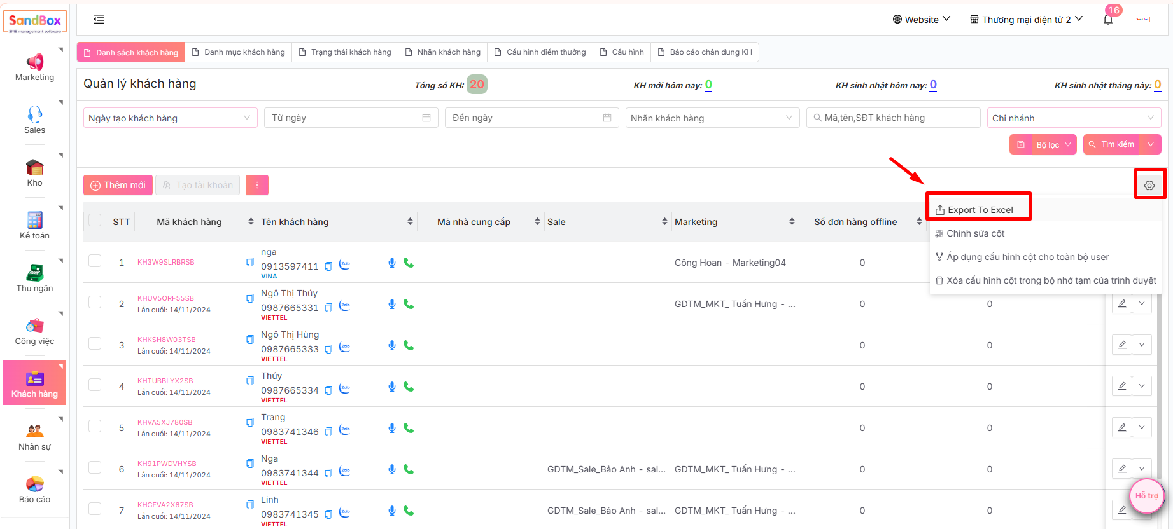
Task: Select checkbox for customer row 1
Action: coord(95,261)
